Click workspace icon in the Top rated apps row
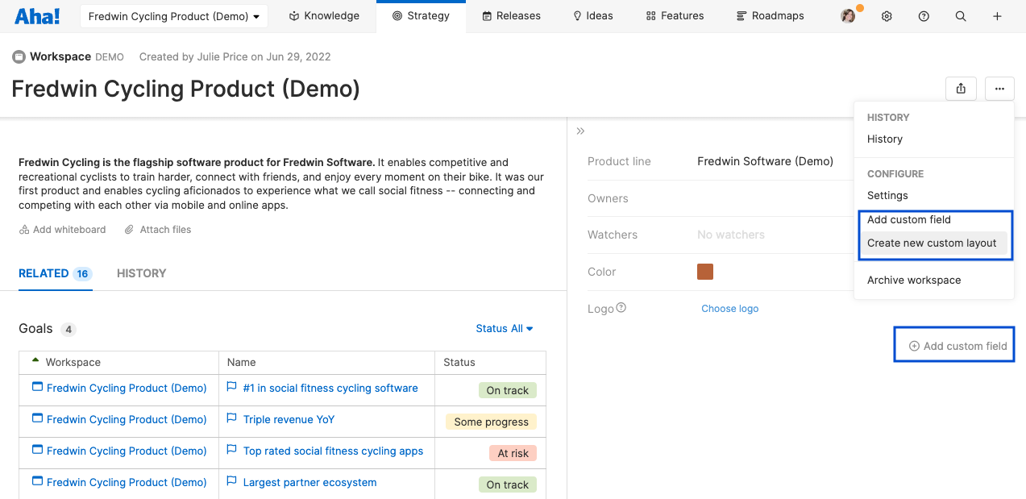This screenshot has width=1026, height=499. pyautogui.click(x=37, y=450)
